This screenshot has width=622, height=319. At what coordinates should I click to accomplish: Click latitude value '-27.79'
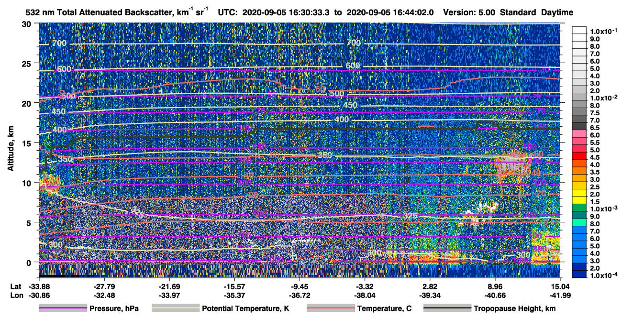click(x=103, y=286)
